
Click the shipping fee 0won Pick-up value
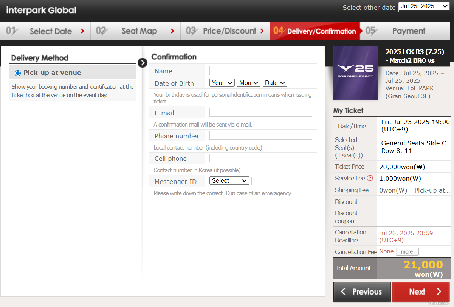[x=415, y=190]
